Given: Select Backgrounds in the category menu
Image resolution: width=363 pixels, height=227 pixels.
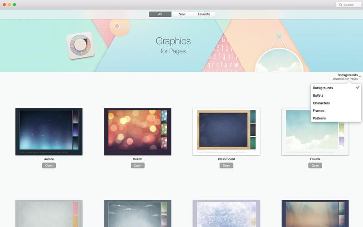Looking at the screenshot, I should point(336,88).
